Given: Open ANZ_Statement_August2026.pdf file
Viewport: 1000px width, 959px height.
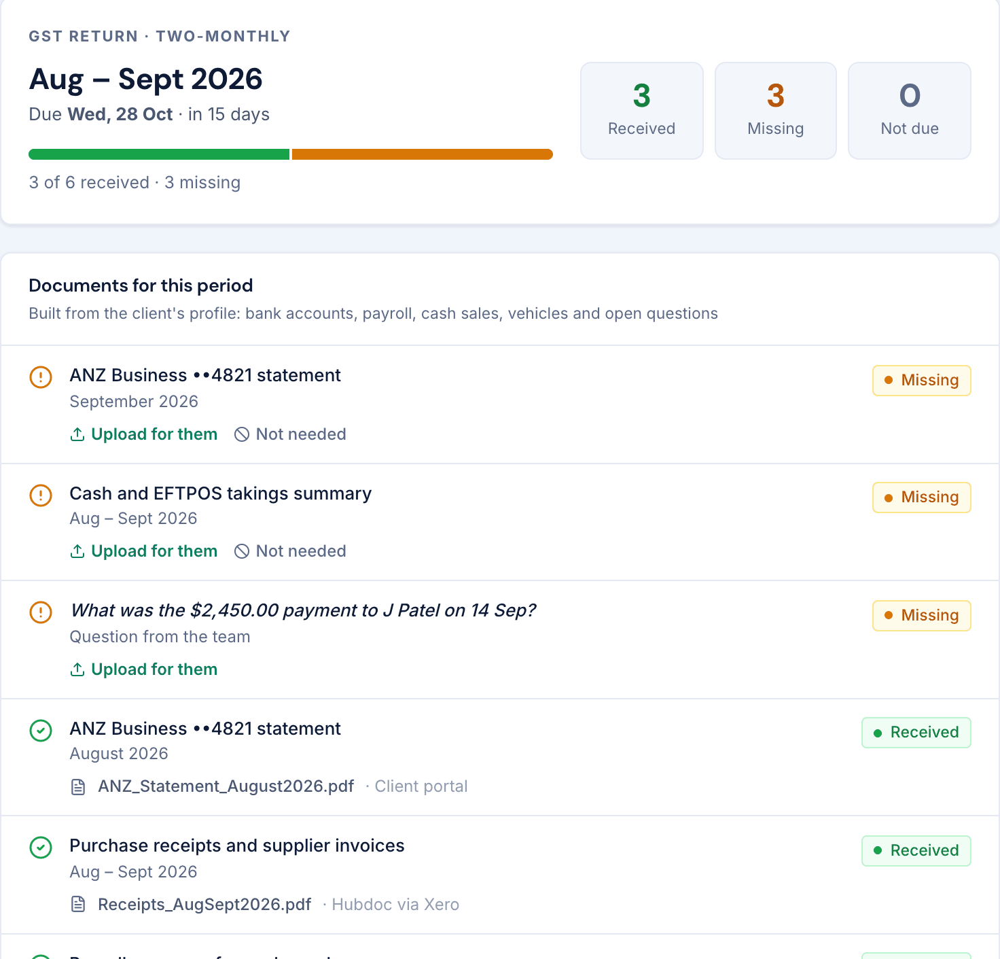Looking at the screenshot, I should [226, 786].
